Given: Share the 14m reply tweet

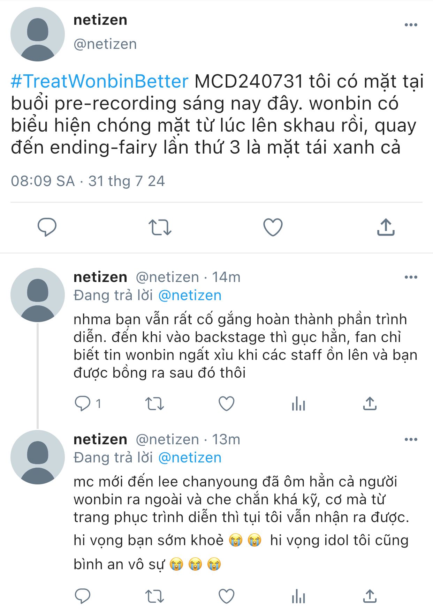Looking at the screenshot, I should point(370,404).
